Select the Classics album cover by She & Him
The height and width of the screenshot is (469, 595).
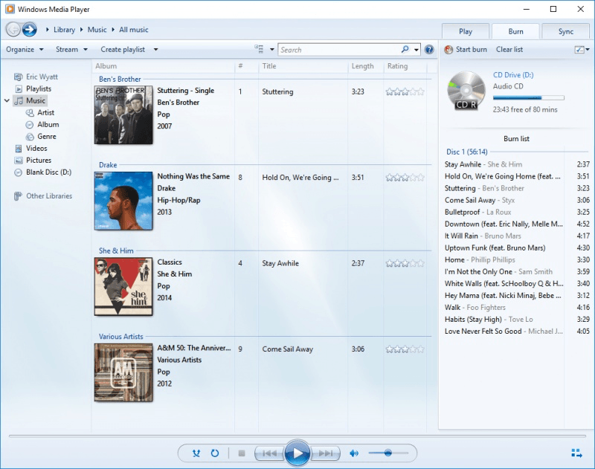click(x=123, y=287)
